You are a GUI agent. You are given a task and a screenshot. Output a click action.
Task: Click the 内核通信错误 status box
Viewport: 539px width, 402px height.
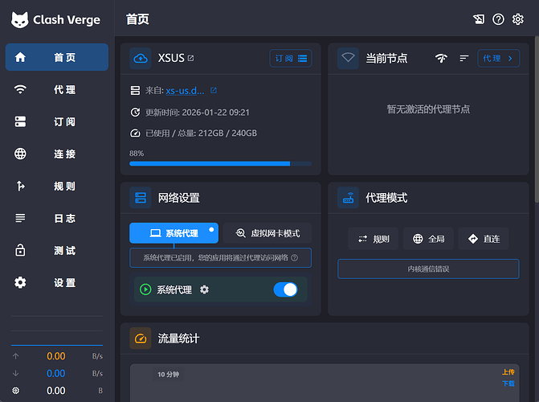coord(428,269)
